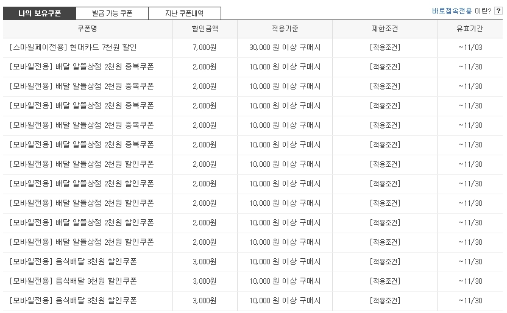Open the 바로접속전용 link

(452, 11)
